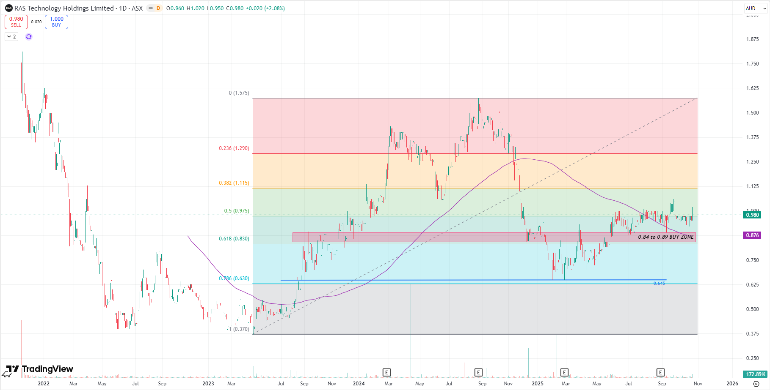Click the purple 0.876 moving average label

[752, 235]
